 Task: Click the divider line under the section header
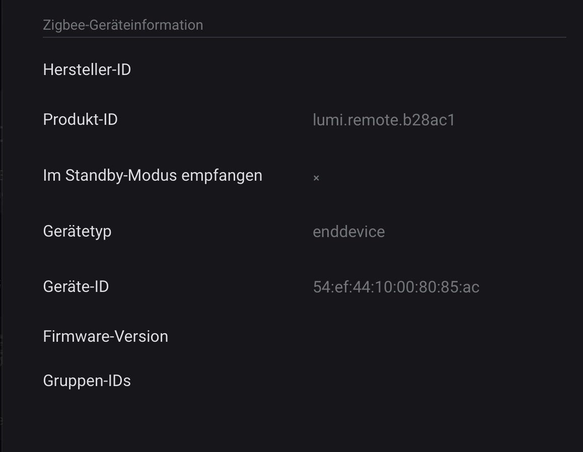coord(305,37)
